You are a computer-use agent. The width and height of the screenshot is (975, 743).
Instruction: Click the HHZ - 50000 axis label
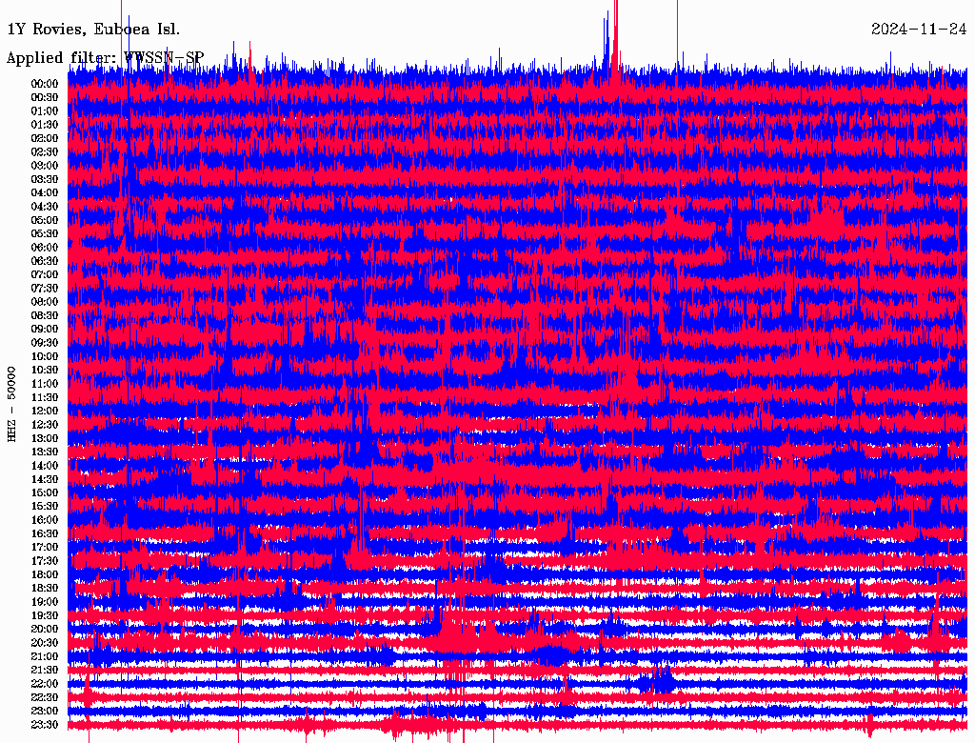point(11,405)
